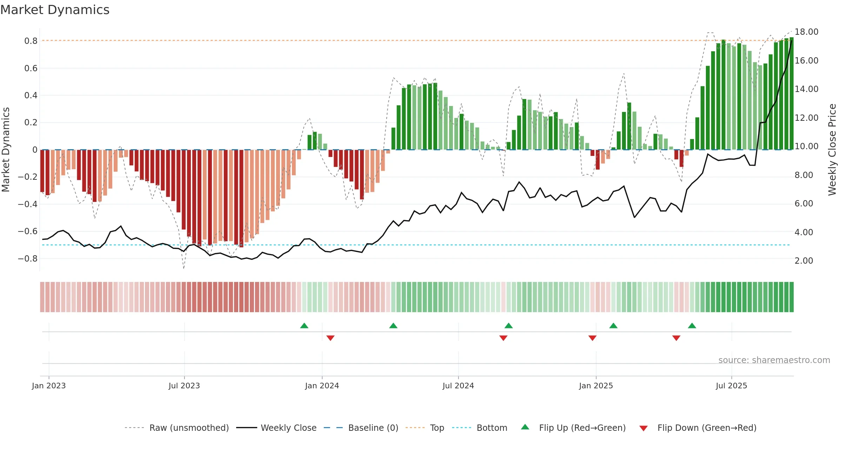The image size is (842, 474).
Task: Toggle the Baseline (0) legend entry
Action: pos(361,428)
